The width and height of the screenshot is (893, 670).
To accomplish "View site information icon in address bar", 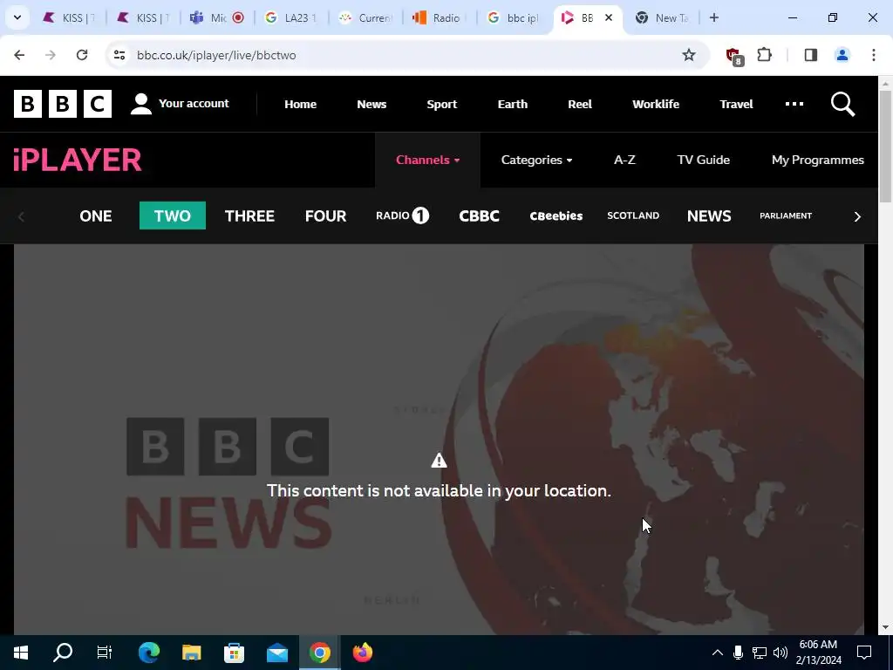I will click(x=119, y=55).
